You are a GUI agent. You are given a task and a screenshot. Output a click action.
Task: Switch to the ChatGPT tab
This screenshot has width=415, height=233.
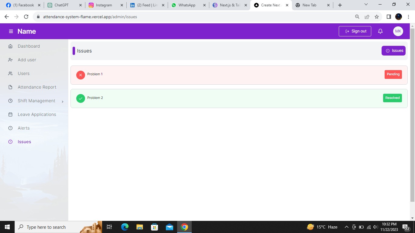(64, 5)
